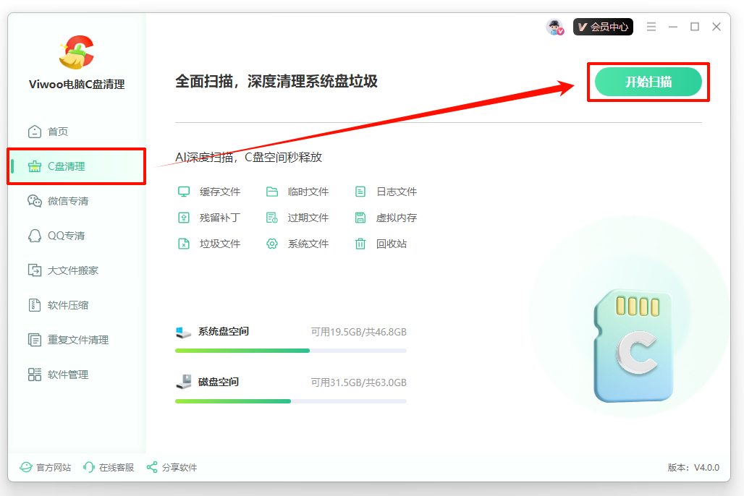Open the hamburger menu near window controls

(651, 26)
